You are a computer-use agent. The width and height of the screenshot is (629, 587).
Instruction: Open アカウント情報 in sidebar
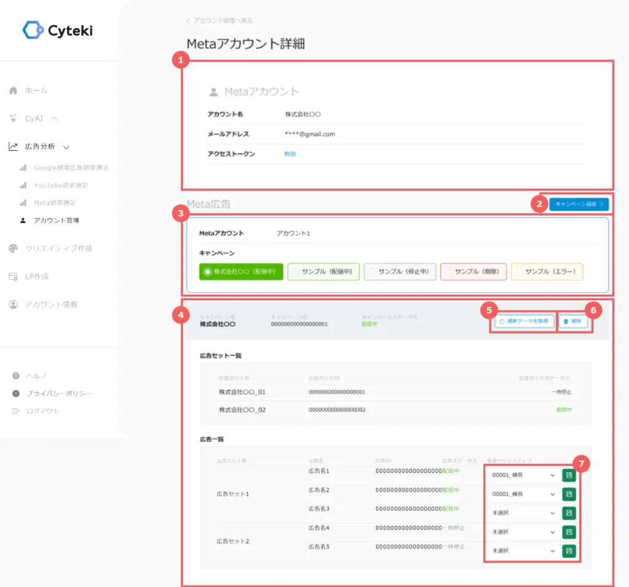click(x=52, y=305)
